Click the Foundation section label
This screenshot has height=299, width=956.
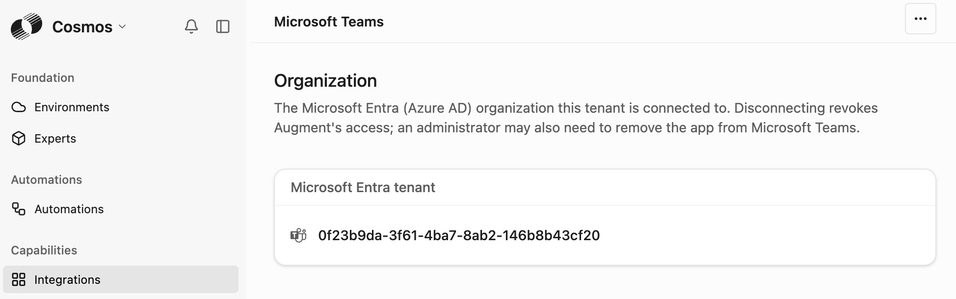click(43, 78)
